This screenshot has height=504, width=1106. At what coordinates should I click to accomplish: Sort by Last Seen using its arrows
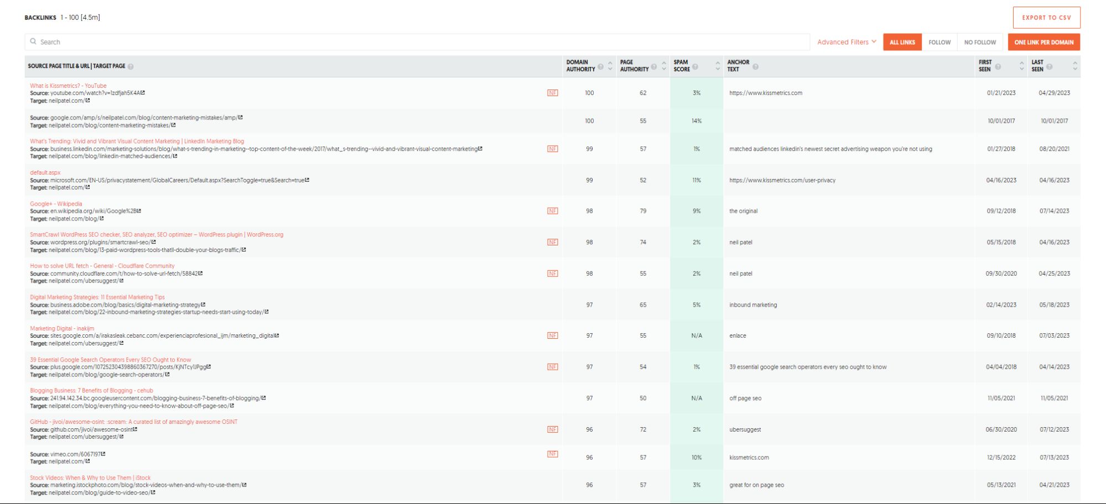1075,66
